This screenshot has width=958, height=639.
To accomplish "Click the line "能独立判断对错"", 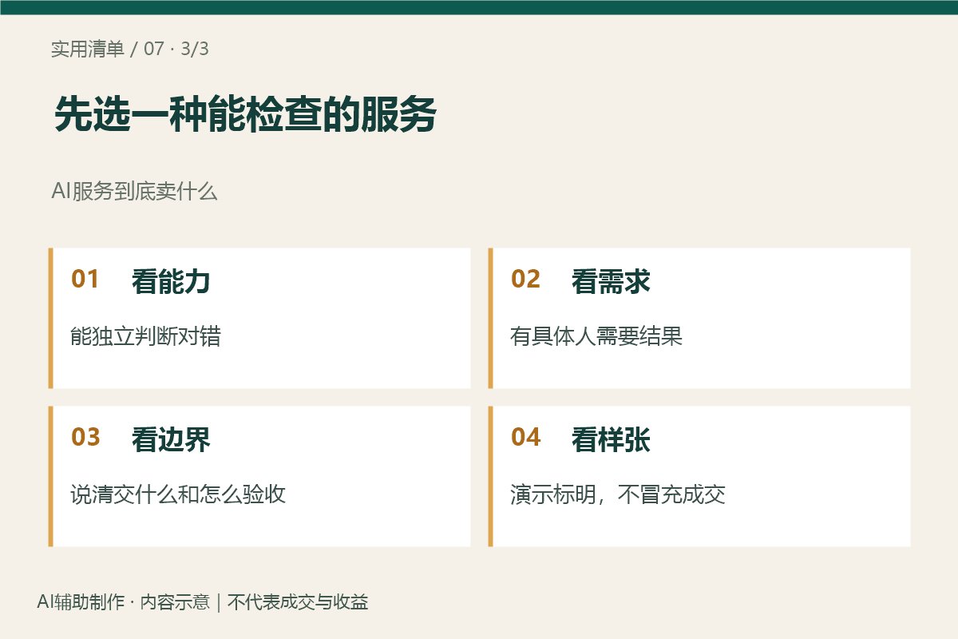I will (145, 335).
